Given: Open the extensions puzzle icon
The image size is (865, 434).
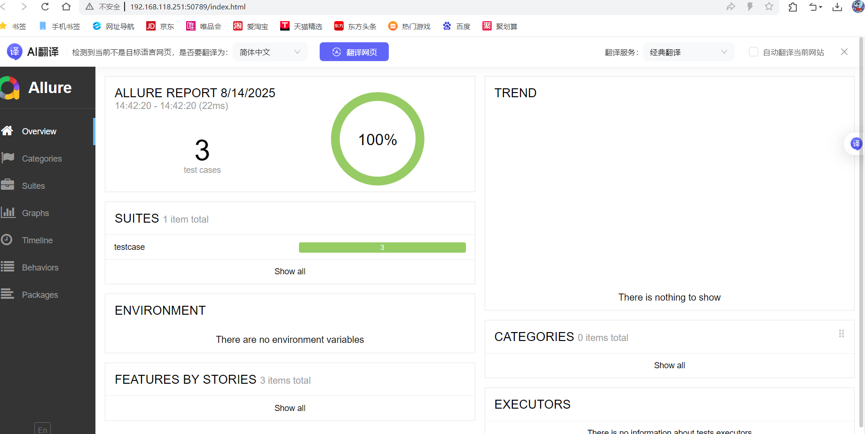Looking at the screenshot, I should 793,7.
